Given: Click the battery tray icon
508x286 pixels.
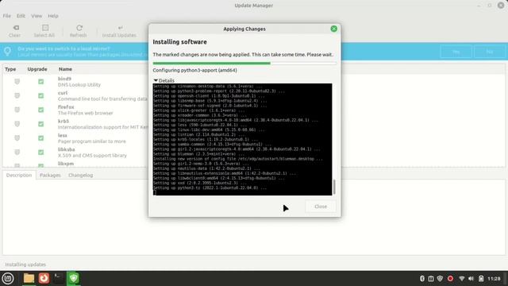Looking at the screenshot, I should (481, 279).
